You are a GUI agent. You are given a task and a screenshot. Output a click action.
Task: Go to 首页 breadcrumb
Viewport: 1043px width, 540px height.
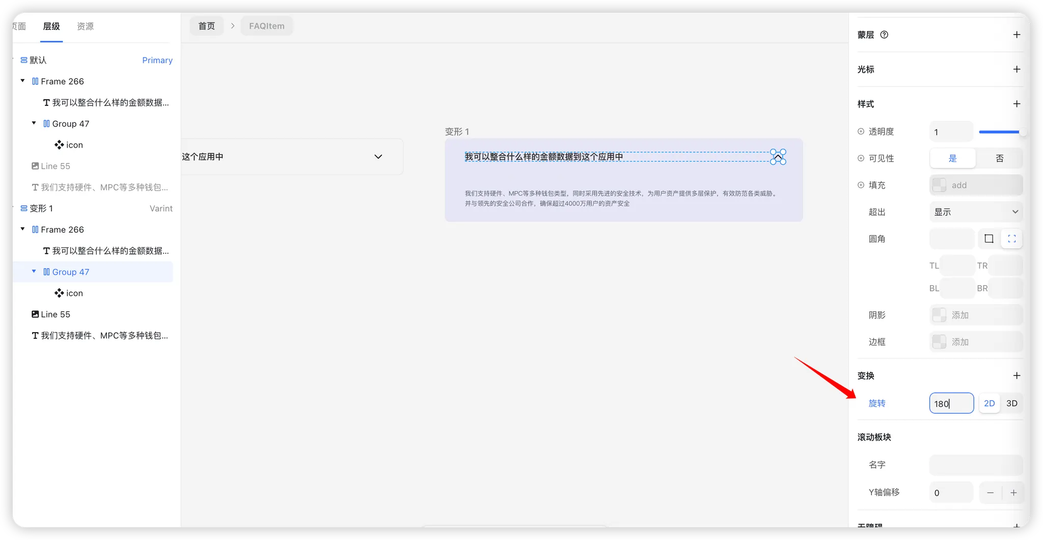[206, 26]
